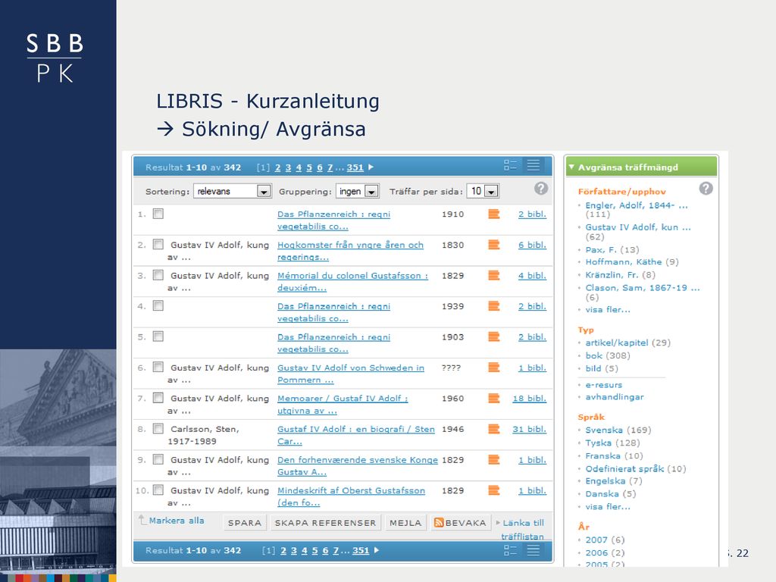Screen dimensions: 776x582
Task: Click book icon for Das Pflanzenreich 1910
Action: pos(494,214)
